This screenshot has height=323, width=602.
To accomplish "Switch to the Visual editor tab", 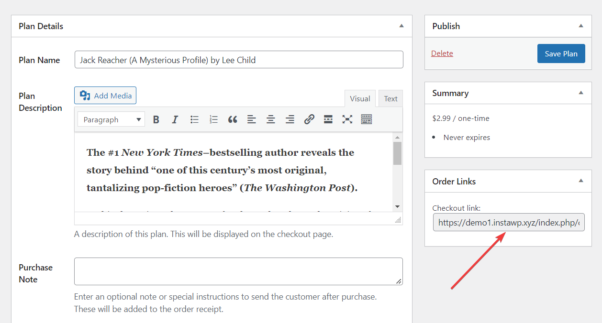I will [360, 98].
